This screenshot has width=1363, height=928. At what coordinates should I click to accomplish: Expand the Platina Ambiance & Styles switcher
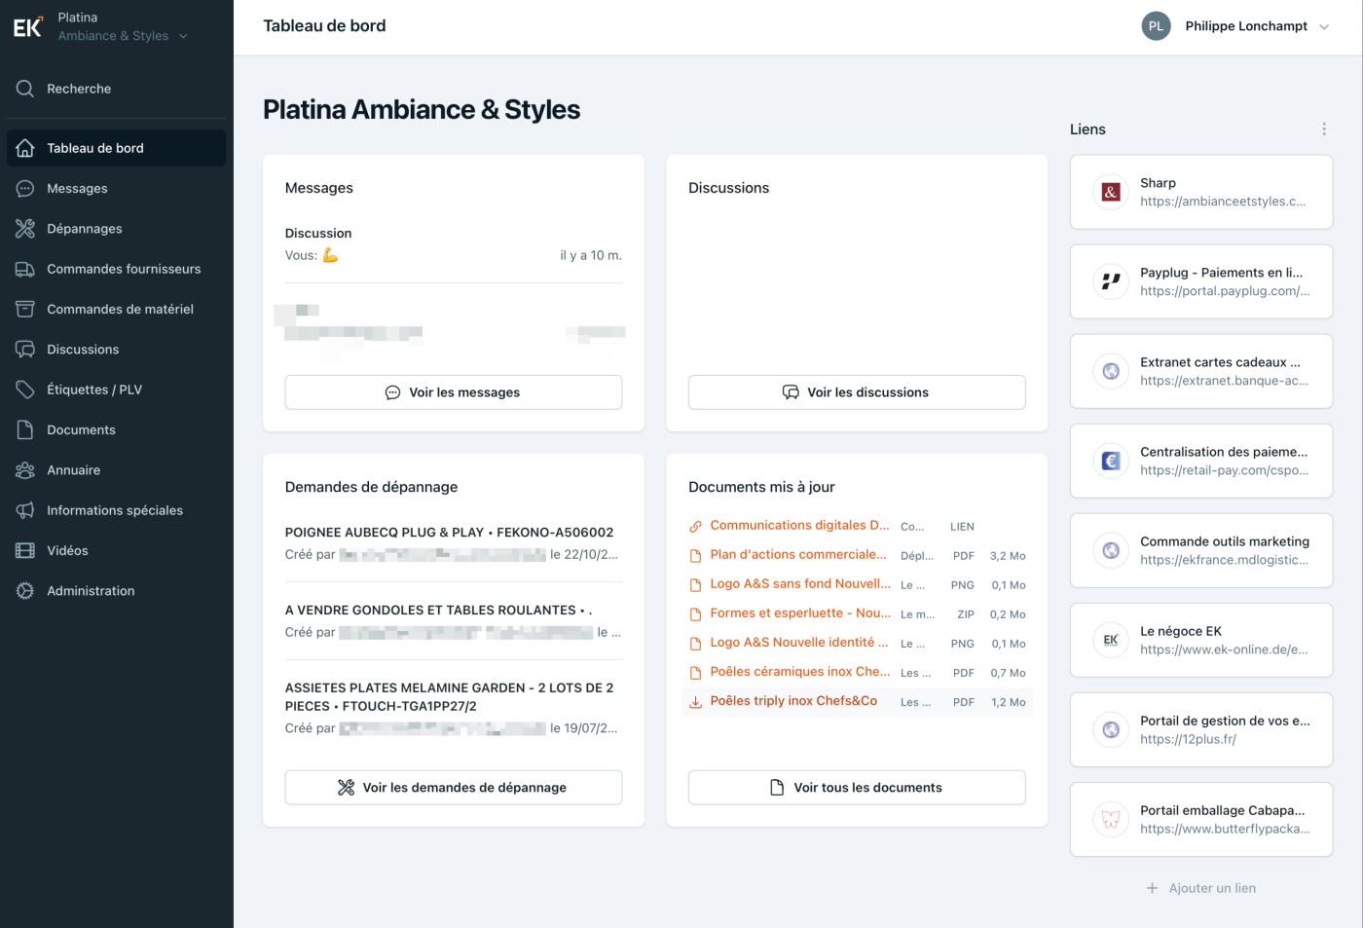point(183,36)
